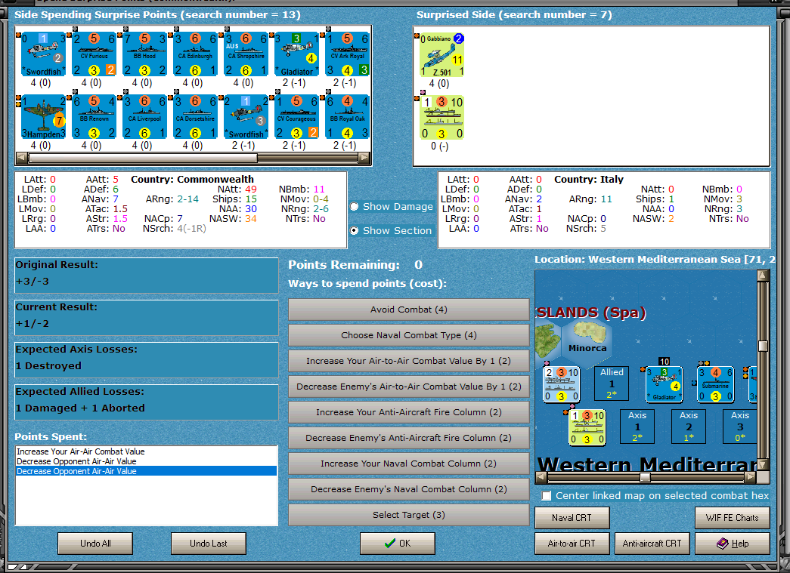Open the Naval CRT chart

(572, 518)
